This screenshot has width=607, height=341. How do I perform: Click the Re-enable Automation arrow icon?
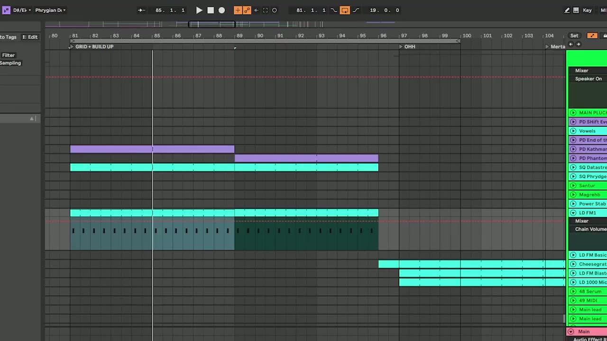tap(256, 10)
